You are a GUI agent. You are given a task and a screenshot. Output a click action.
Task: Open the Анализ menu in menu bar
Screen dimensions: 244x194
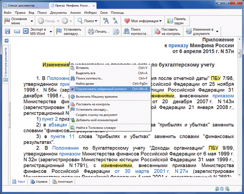(75, 13)
